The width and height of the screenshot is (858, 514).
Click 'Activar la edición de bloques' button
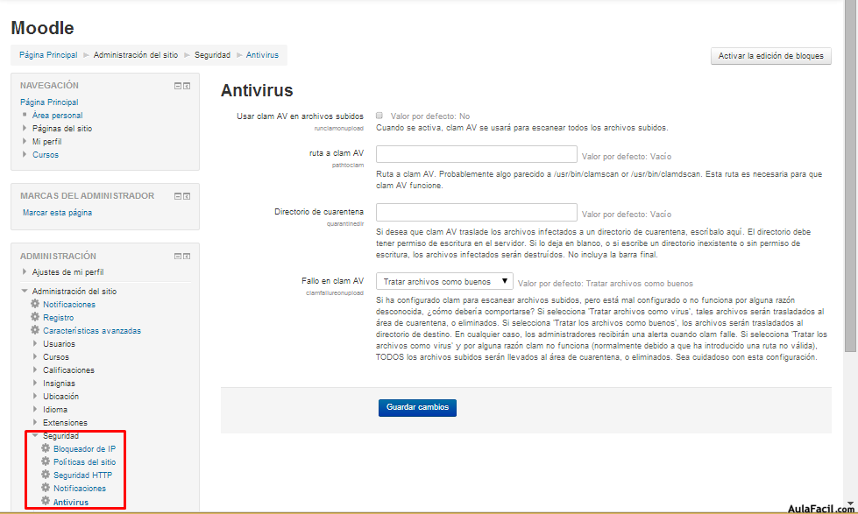tap(771, 56)
